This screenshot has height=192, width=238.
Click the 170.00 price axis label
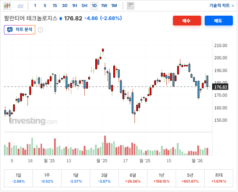[220, 95]
